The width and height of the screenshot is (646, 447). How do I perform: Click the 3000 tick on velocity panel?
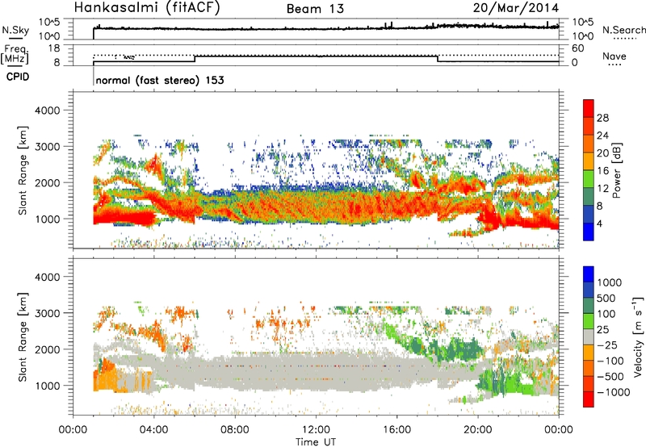(47, 313)
